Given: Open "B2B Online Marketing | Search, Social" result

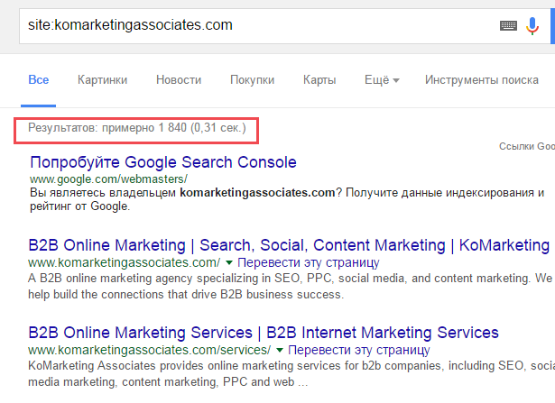Looking at the screenshot, I should (289, 244).
